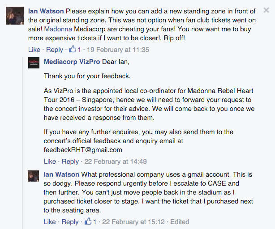Click thumbs-up icon on the first comment

72,49
